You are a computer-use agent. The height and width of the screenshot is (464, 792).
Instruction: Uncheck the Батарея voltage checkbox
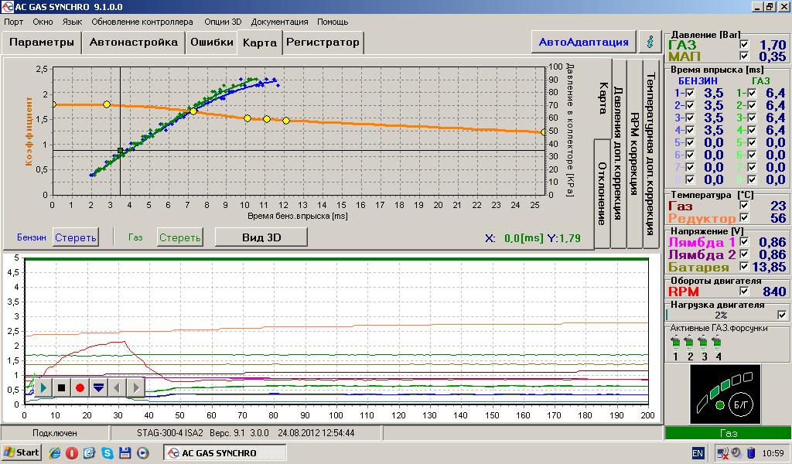click(744, 267)
